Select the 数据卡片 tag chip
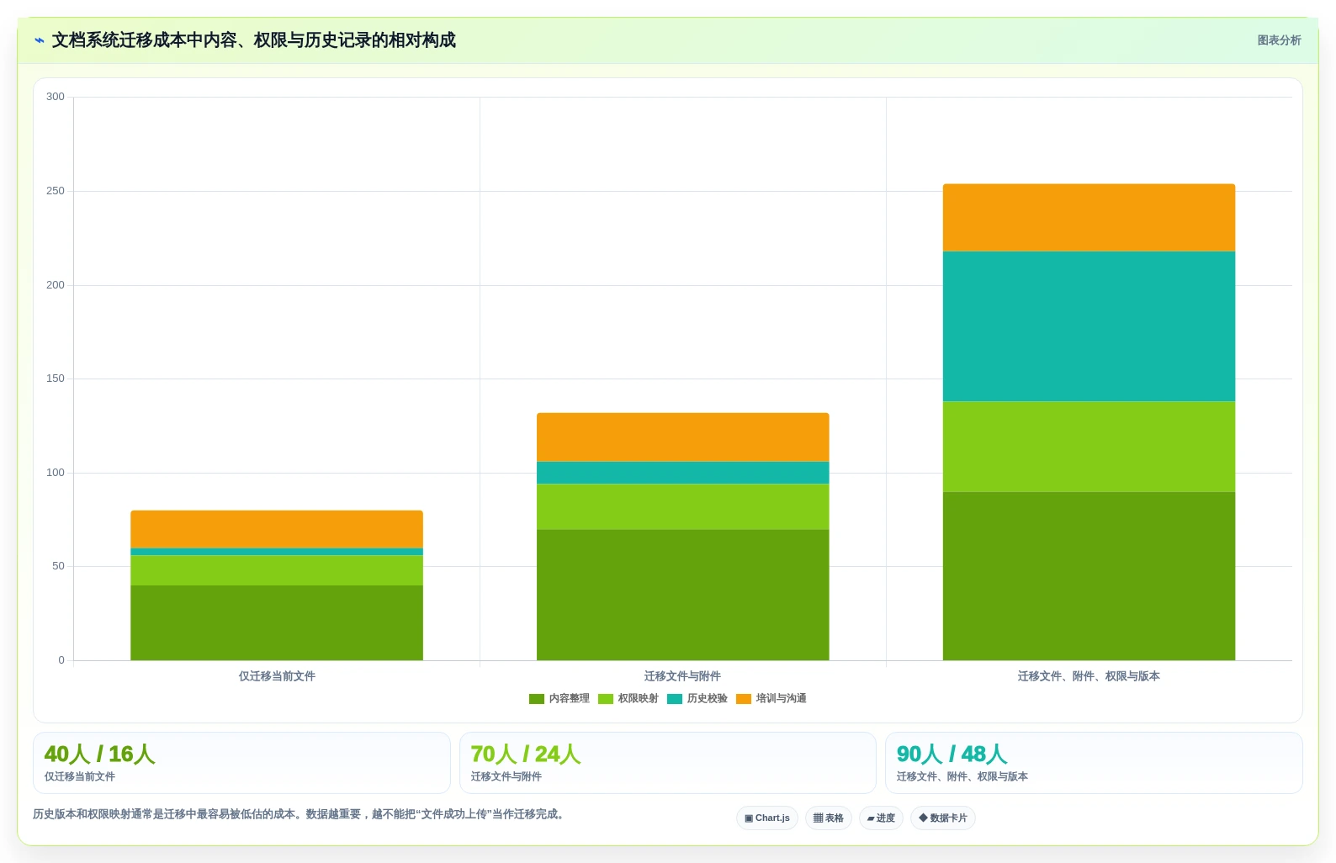The height and width of the screenshot is (863, 1336). [x=943, y=818]
